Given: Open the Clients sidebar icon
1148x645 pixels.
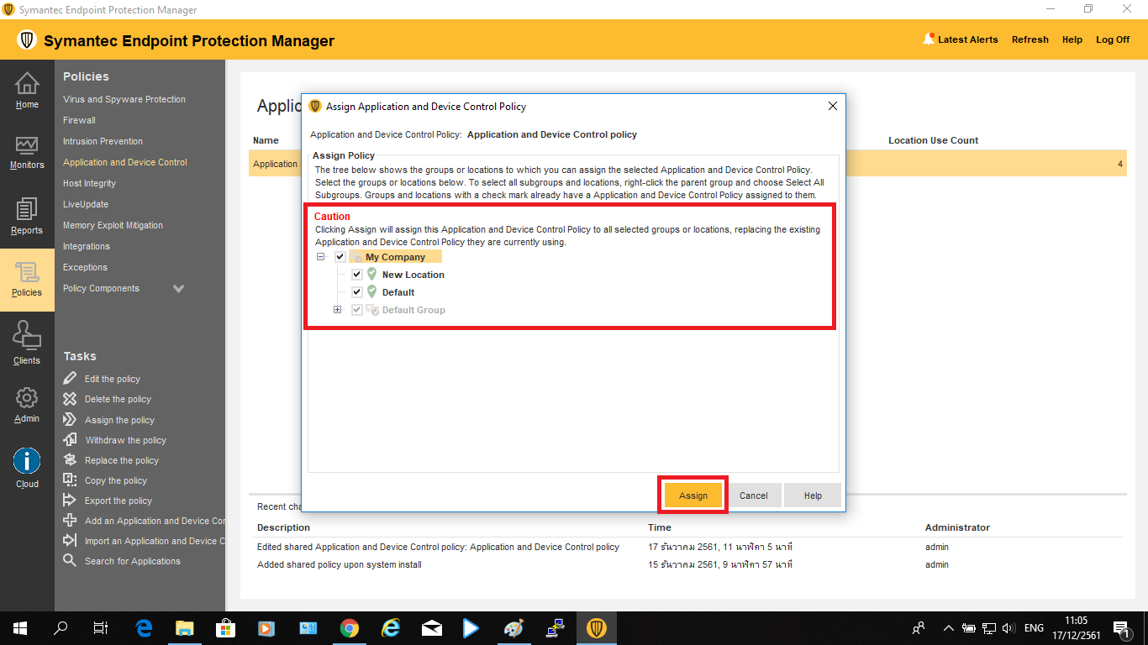Looking at the screenshot, I should [27, 336].
